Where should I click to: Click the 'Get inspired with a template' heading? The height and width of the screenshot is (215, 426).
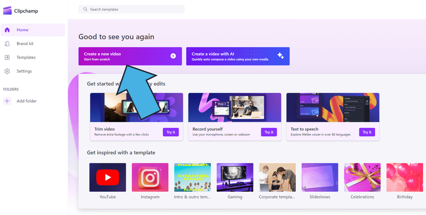[121, 153]
